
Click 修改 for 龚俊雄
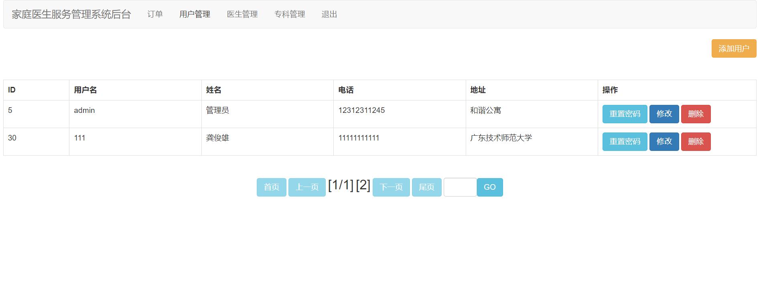664,142
